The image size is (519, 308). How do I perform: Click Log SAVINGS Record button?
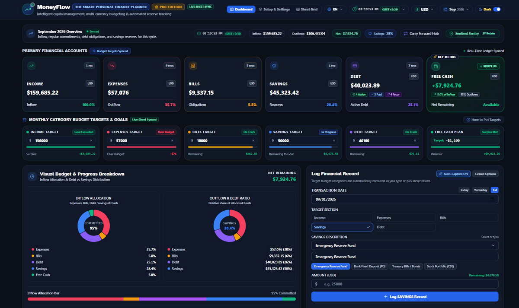click(x=405, y=297)
